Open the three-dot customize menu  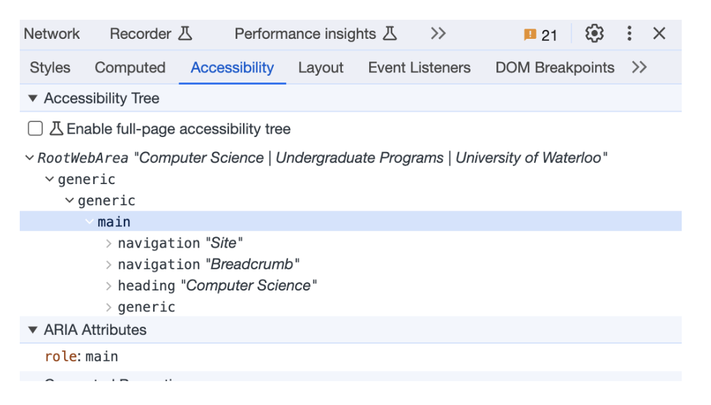tap(629, 33)
